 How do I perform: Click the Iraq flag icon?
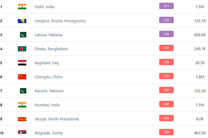pos(22,63)
